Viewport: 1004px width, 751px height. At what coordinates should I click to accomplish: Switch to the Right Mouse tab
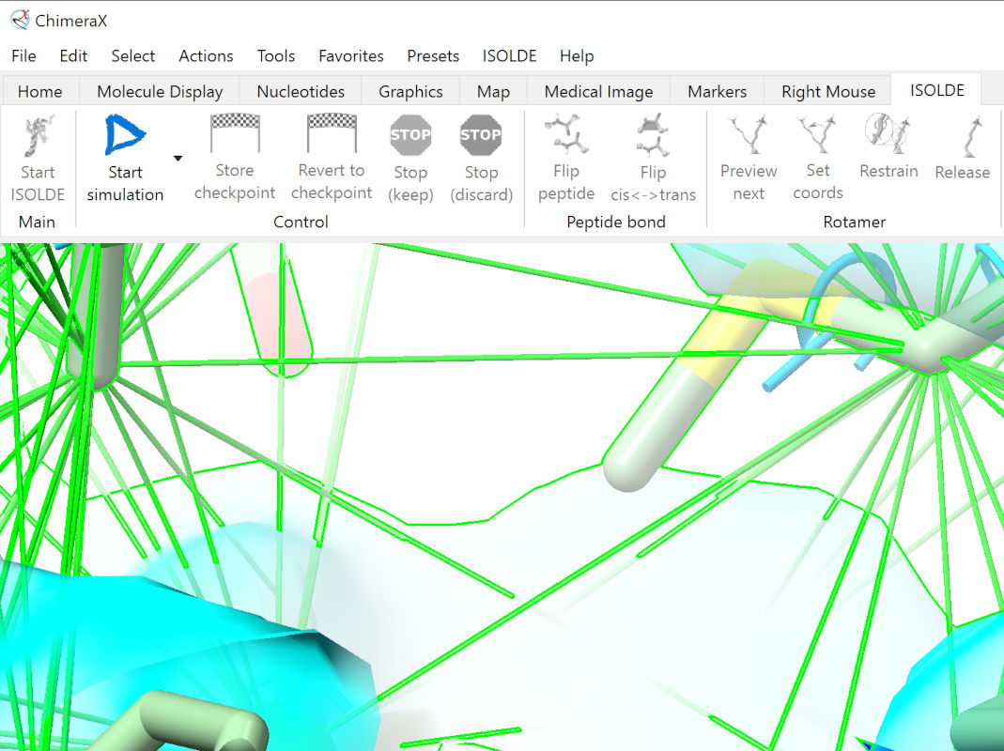[828, 92]
